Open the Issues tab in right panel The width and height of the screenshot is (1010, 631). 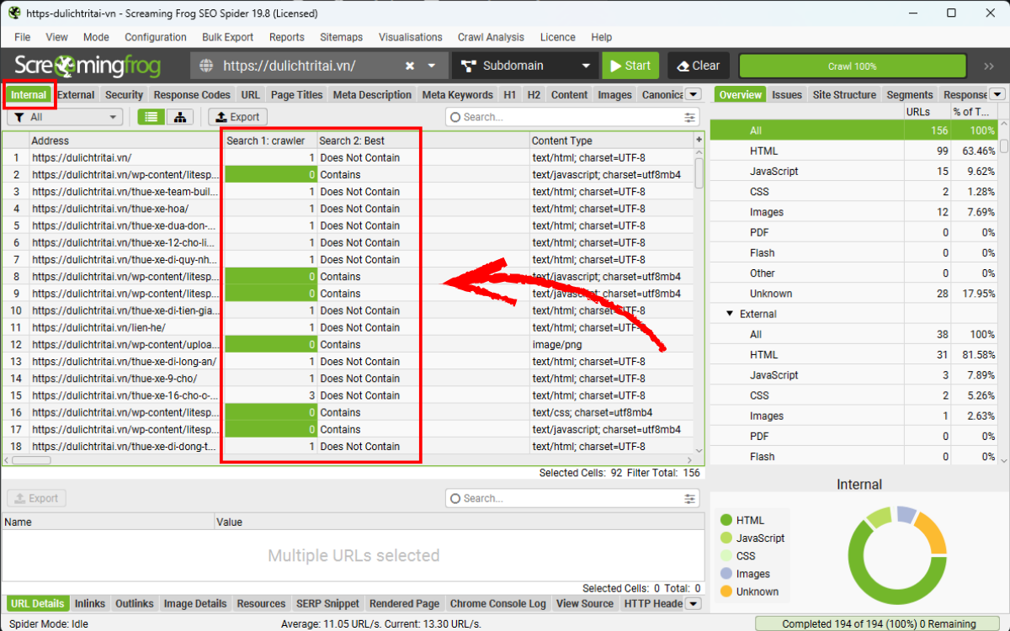pos(787,94)
